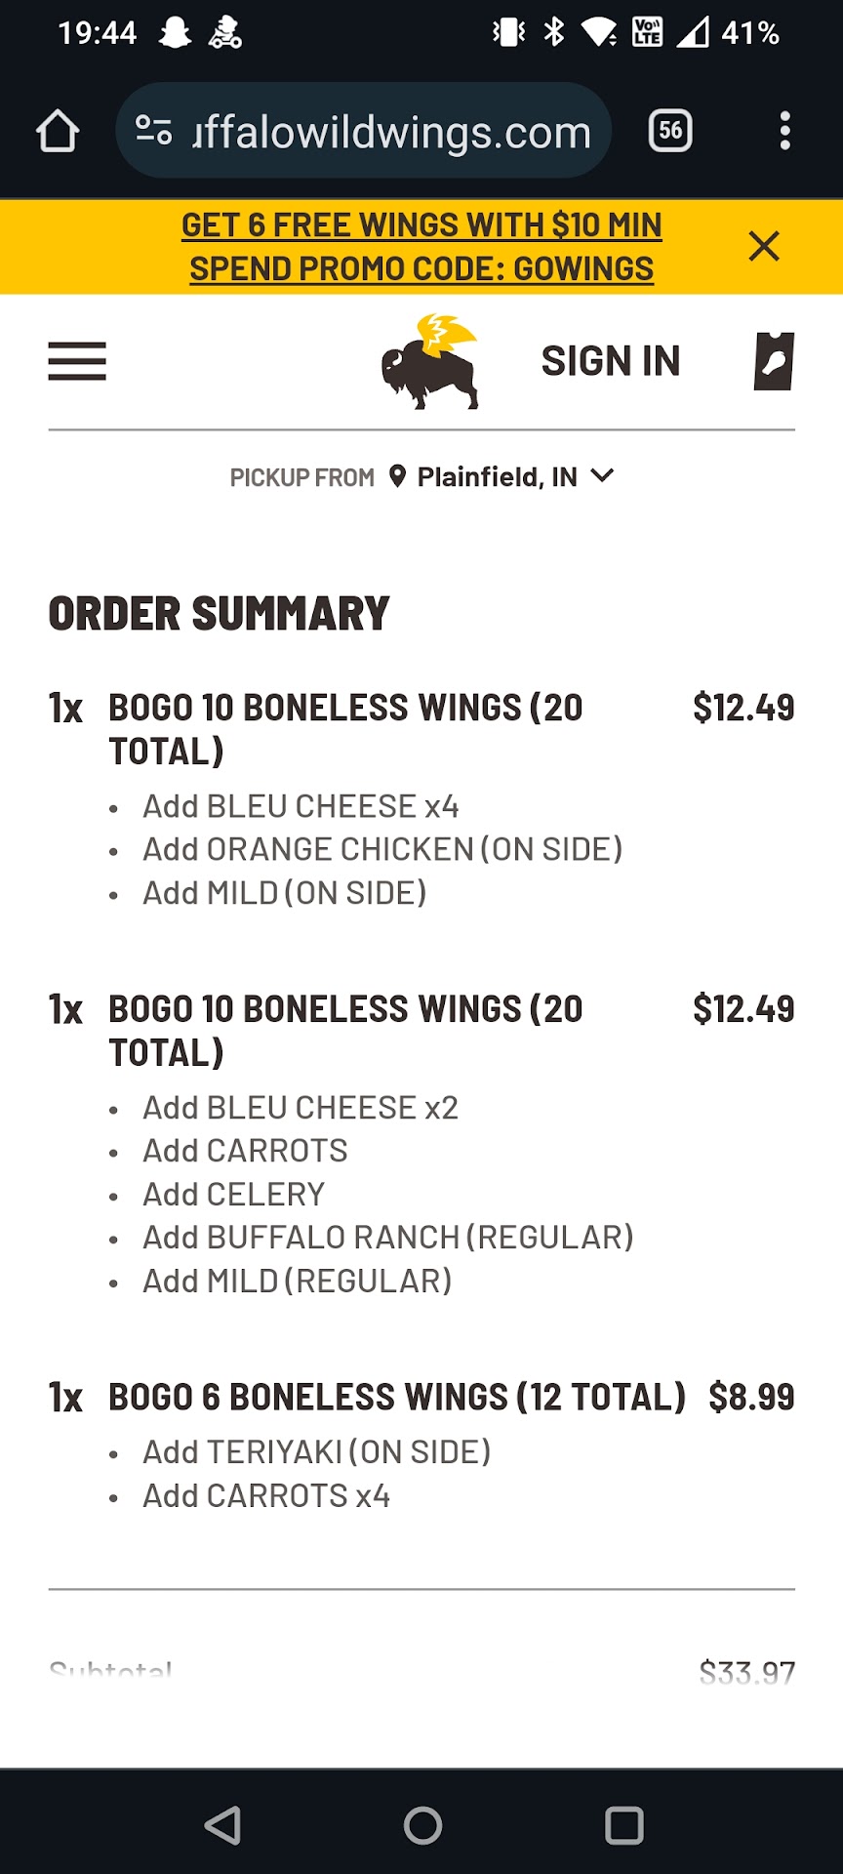Tap the website address bar URL
843x1874 pixels.
pos(390,131)
